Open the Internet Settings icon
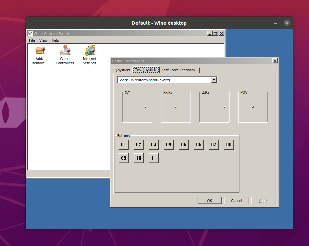Image resolution: width=309 pixels, height=246 pixels. click(90, 55)
